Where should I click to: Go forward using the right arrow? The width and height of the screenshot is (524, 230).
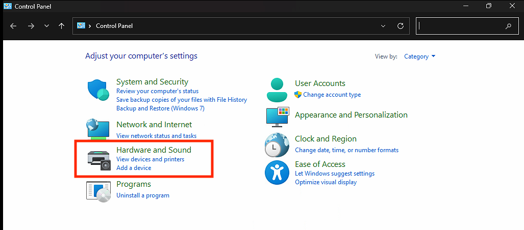point(31,26)
